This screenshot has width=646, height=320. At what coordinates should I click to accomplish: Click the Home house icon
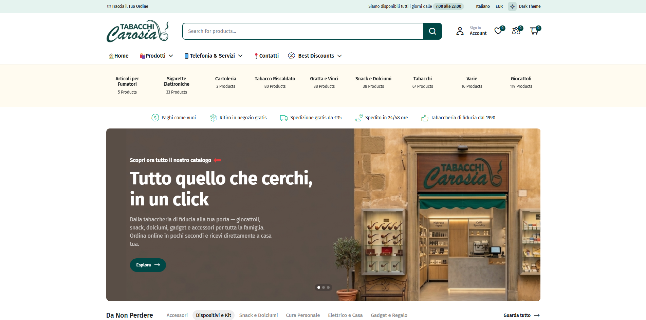(x=111, y=56)
